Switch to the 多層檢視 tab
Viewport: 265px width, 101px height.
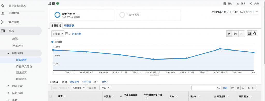pyautogui.click(x=56, y=26)
